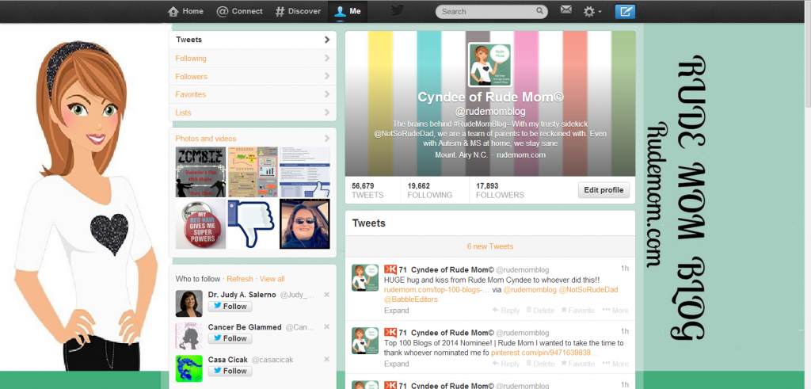Favorite the HUGE hug and kiss tweet
Viewport: 811px width, 389px height.
tap(577, 311)
